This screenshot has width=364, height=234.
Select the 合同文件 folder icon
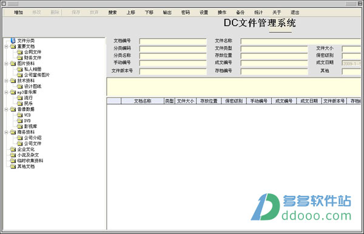(x=20, y=52)
